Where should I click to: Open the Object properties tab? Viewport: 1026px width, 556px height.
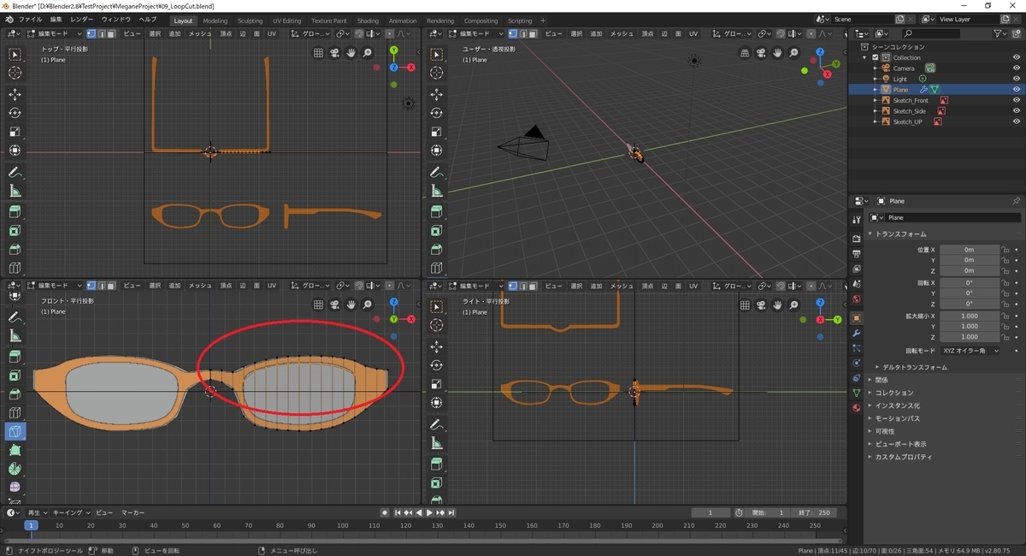pyautogui.click(x=857, y=317)
